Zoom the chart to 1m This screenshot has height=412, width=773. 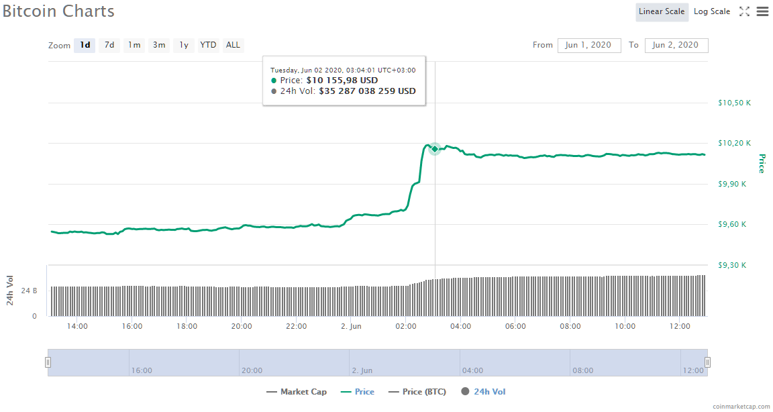coord(134,45)
